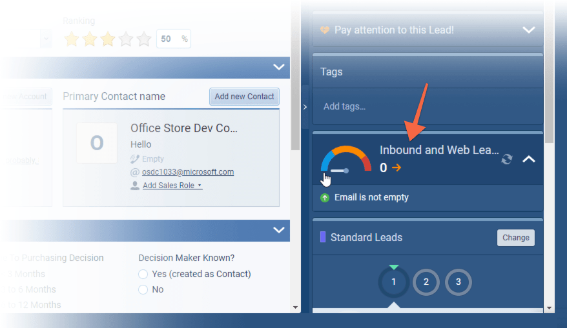Click the Change button for Standard Leads
567x328 pixels.
tap(515, 237)
